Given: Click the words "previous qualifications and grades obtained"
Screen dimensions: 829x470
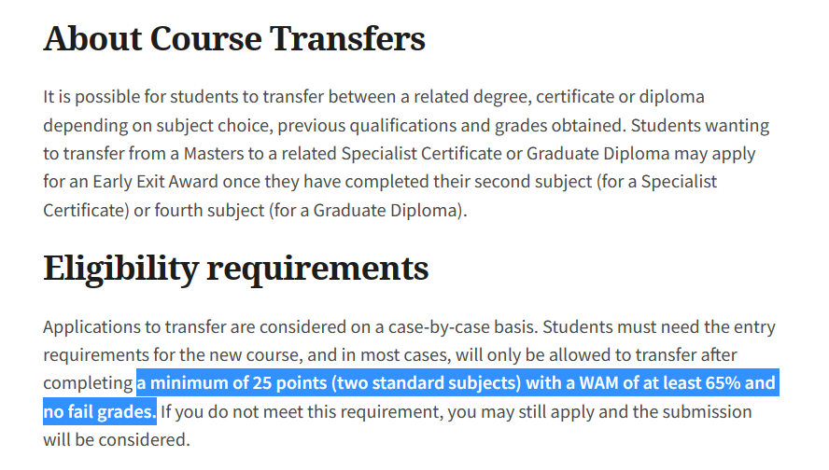Looking at the screenshot, I should click(451, 126).
